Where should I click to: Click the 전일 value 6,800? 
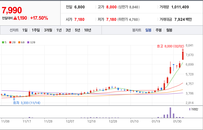tap(79, 7)
